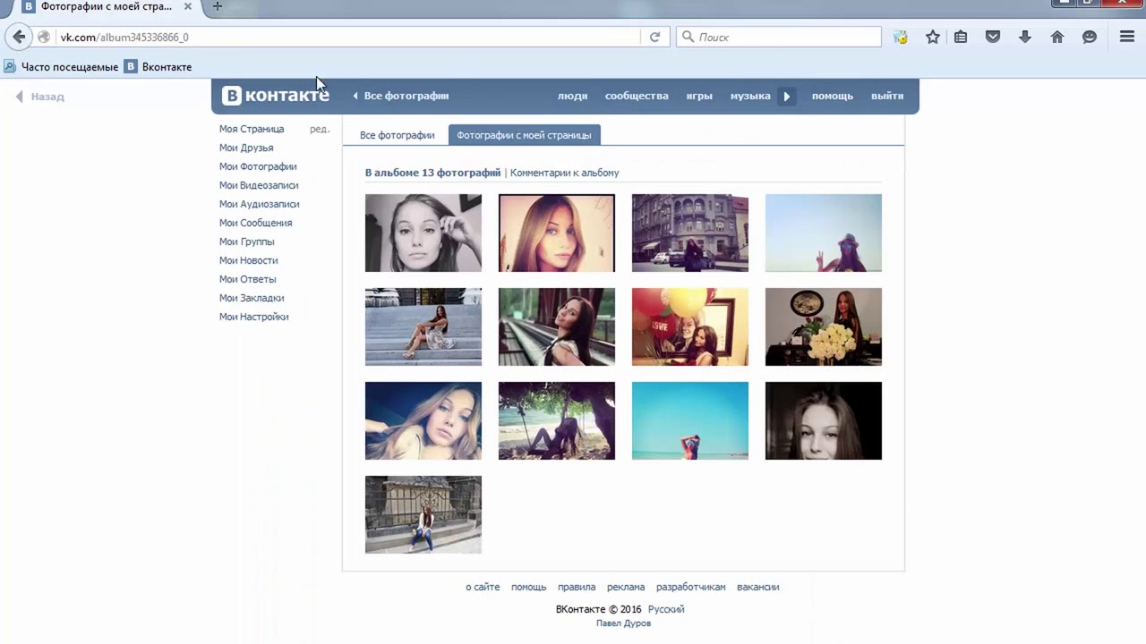The width and height of the screenshot is (1146, 644).
Task: Bookmark this page with the star icon
Action: click(933, 37)
